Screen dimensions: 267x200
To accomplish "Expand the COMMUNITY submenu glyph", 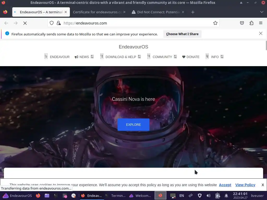I will coord(175,57).
